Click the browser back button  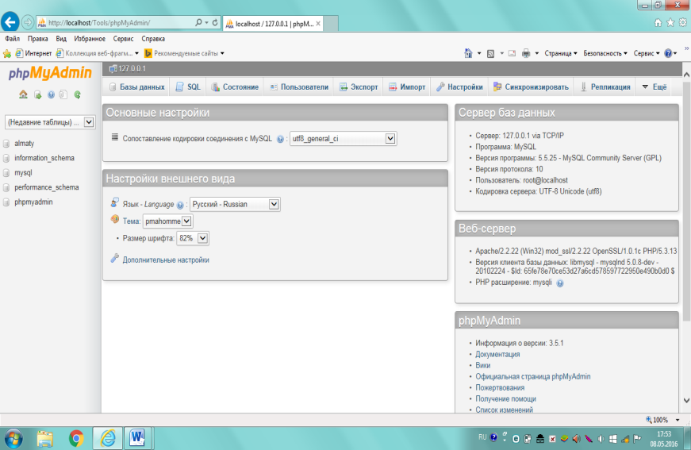click(x=10, y=22)
